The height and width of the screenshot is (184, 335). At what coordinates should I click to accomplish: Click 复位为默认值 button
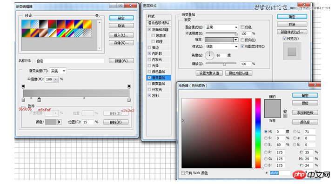point(239,73)
